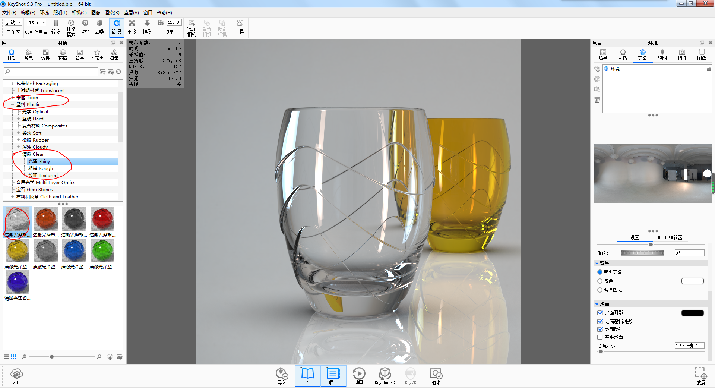715x388 pixels.
Task: Expand the Soft plastic folder
Action: pos(18,133)
